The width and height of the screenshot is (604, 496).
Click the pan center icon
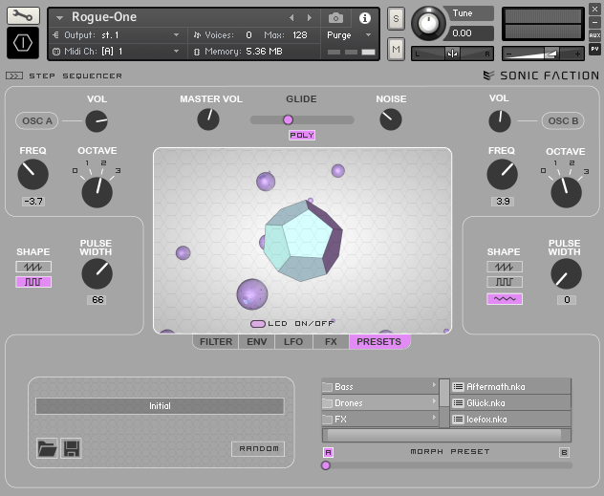(452, 54)
